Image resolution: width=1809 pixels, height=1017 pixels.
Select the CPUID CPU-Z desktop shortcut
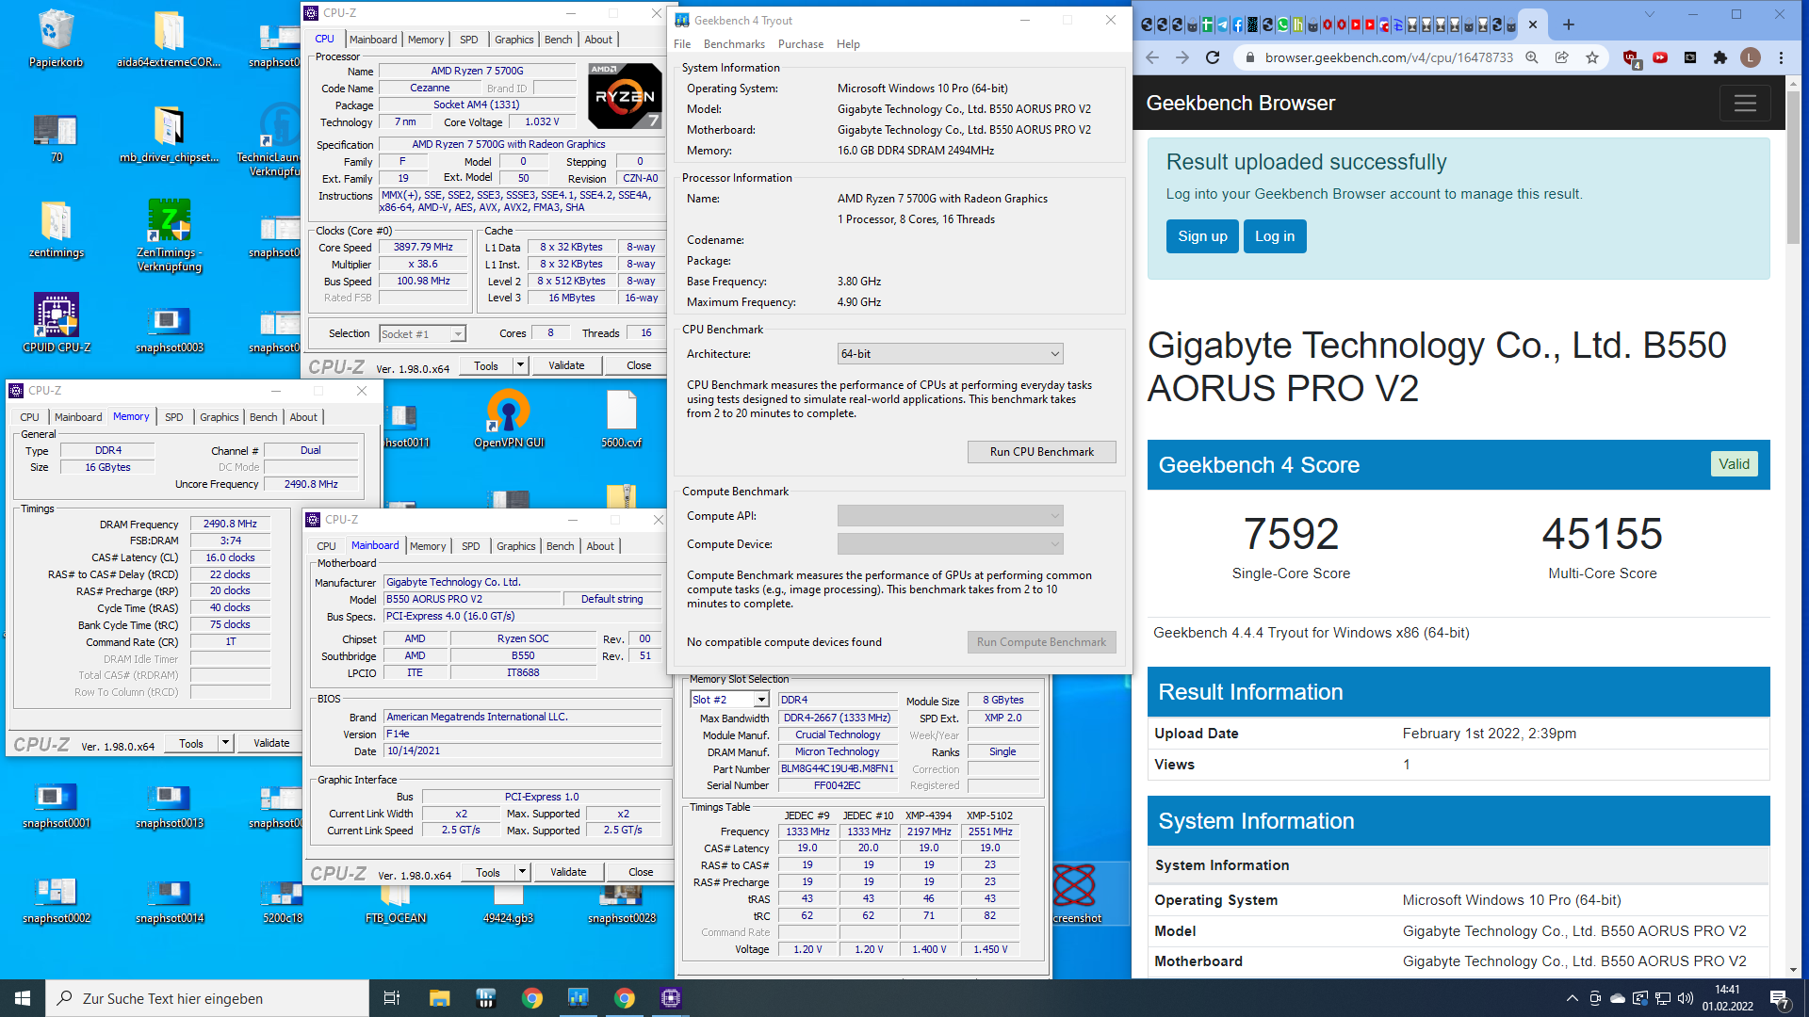coord(56,323)
